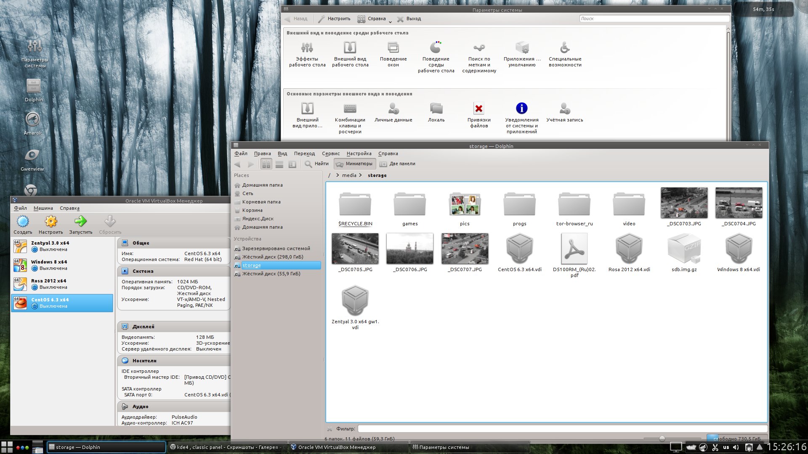Open Desktop Effects settings (Эффекты рабочего стола)
The image size is (808, 454).
pos(307,54)
